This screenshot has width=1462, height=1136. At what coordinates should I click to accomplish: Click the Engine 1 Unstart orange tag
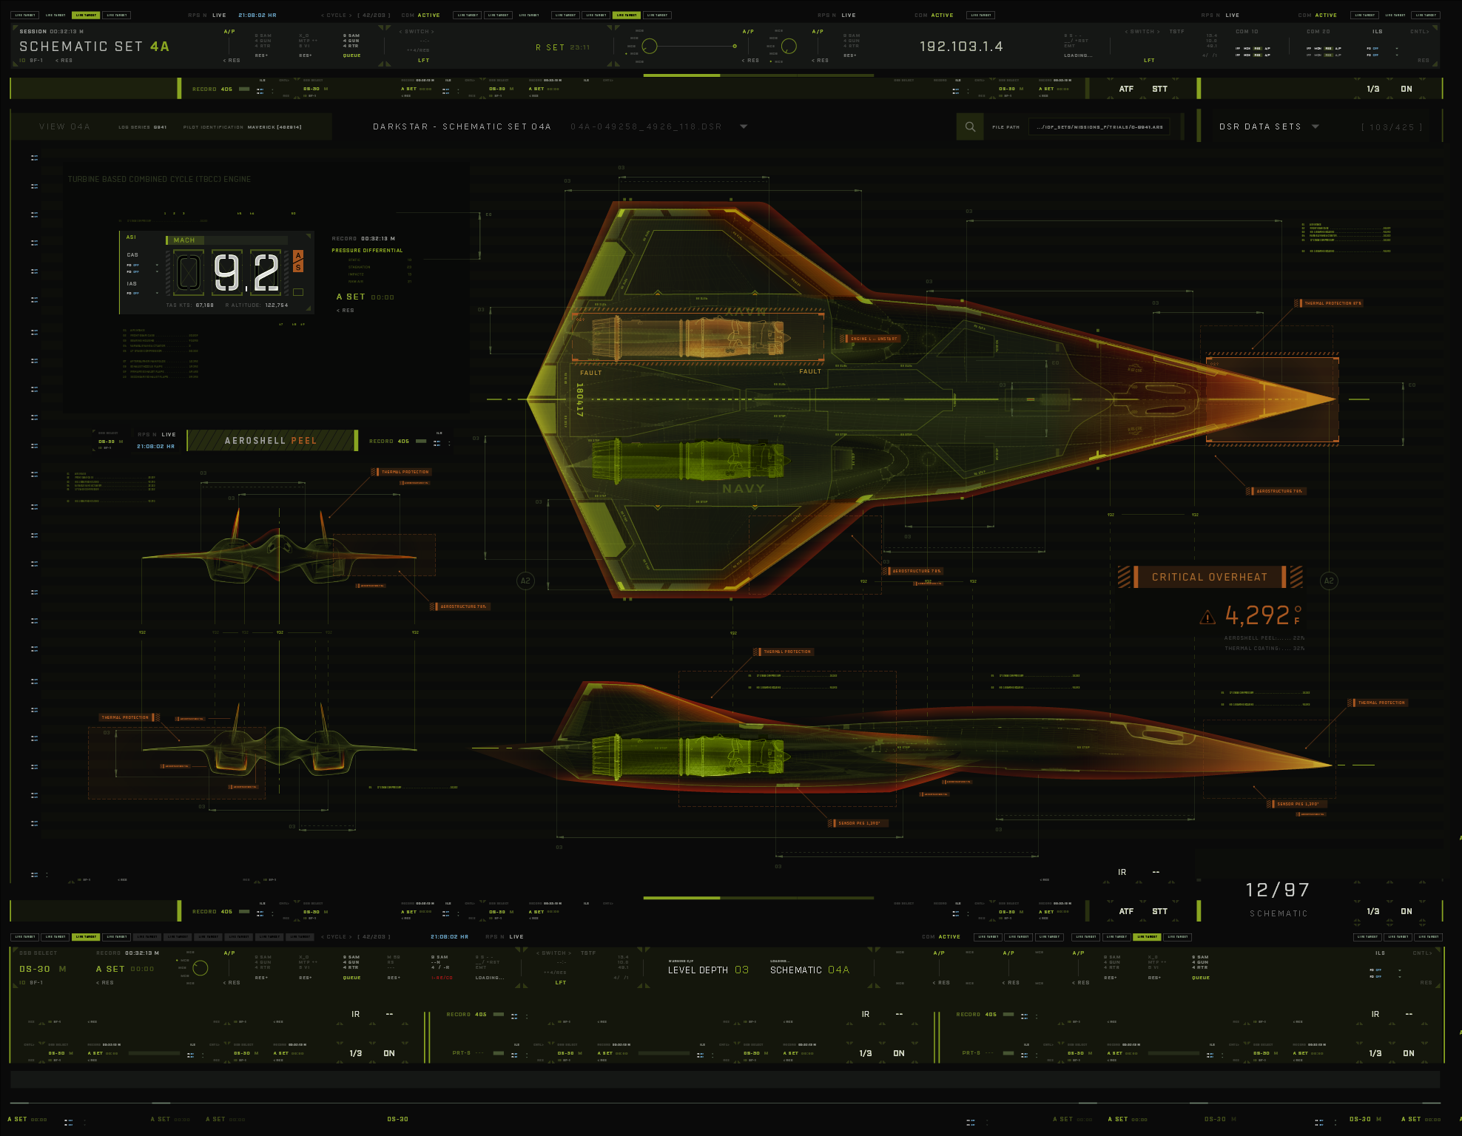click(870, 339)
